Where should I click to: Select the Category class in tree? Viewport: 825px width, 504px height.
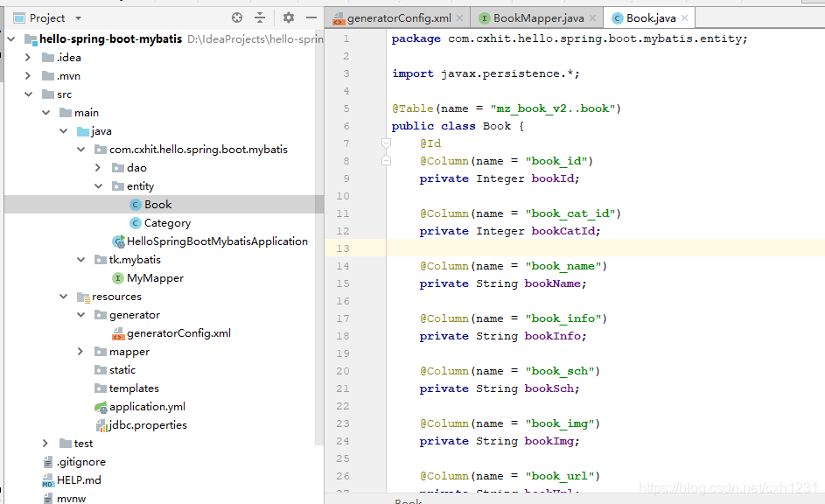coord(167,223)
